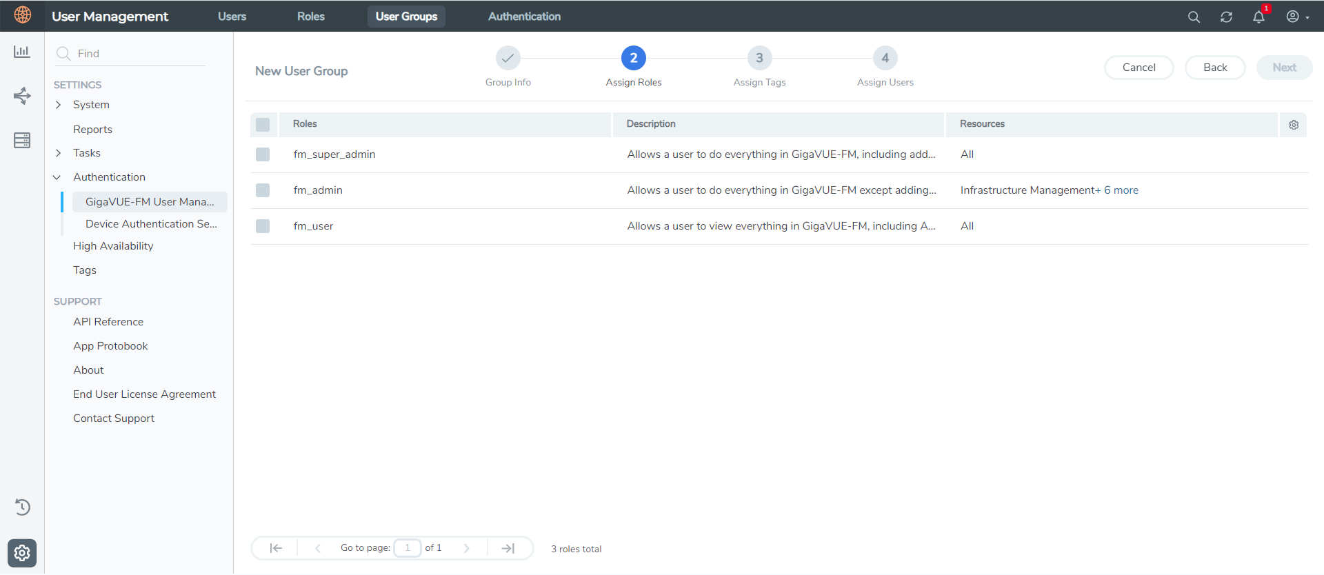Expand the Tasks tree item
This screenshot has height=575, width=1324.
coord(59,153)
